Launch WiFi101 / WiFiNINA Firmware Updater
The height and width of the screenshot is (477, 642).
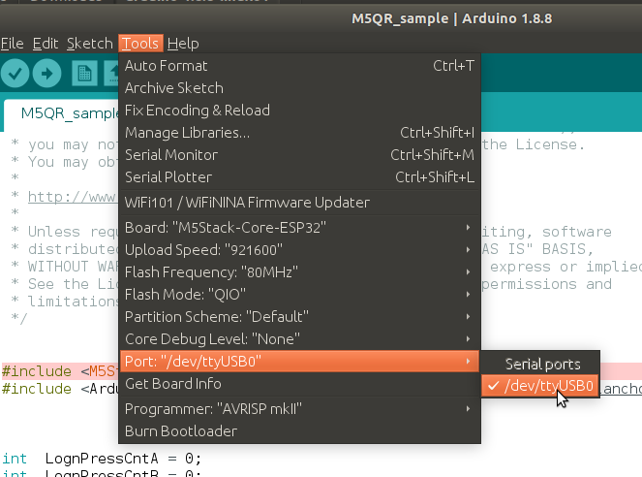click(x=299, y=203)
